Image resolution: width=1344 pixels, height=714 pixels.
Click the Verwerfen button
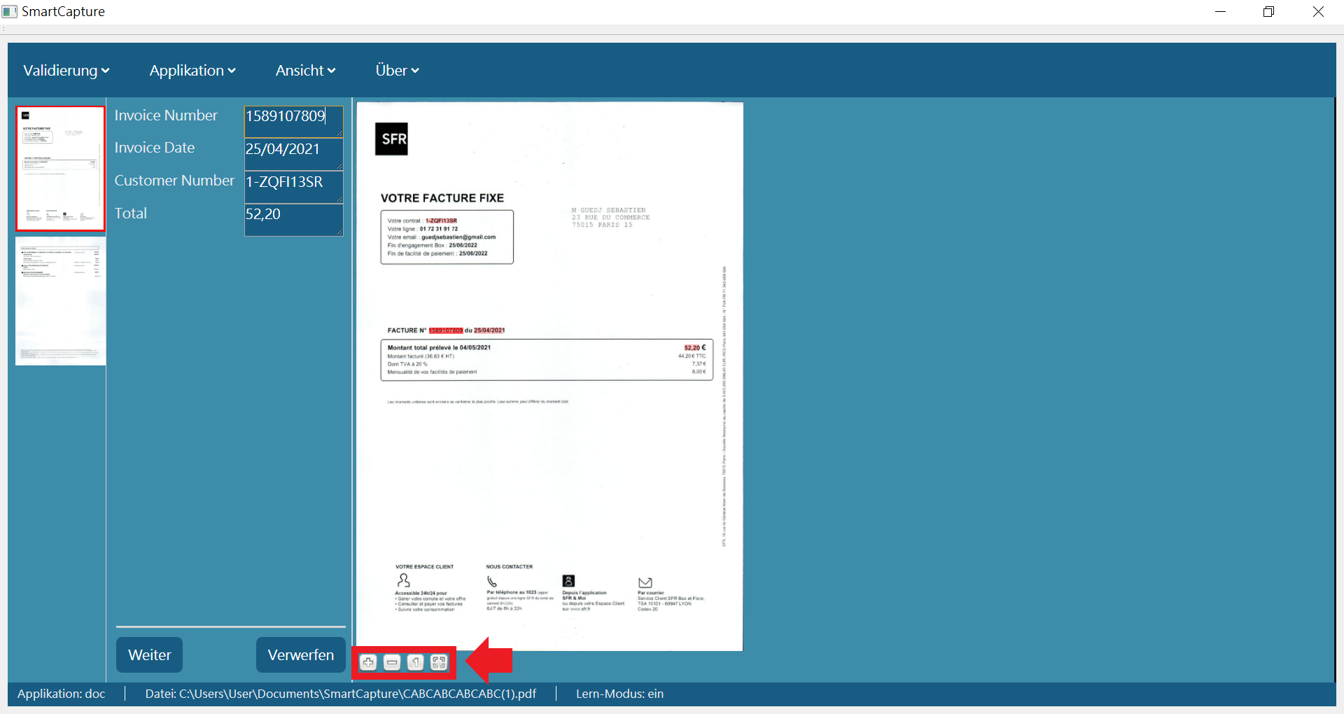click(x=300, y=654)
